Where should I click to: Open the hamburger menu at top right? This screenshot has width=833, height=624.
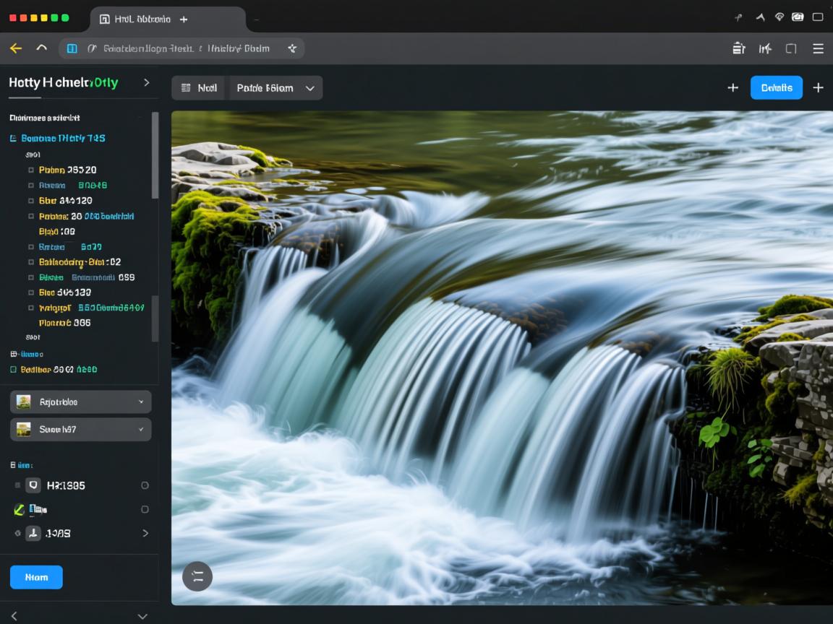818,48
